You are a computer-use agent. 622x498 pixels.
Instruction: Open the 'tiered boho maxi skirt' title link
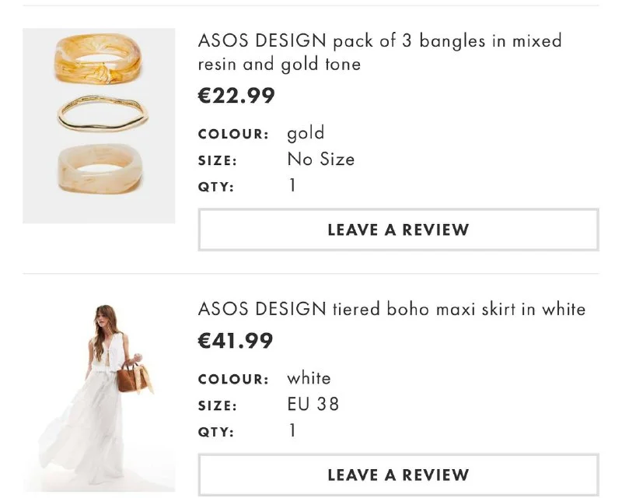pos(392,309)
